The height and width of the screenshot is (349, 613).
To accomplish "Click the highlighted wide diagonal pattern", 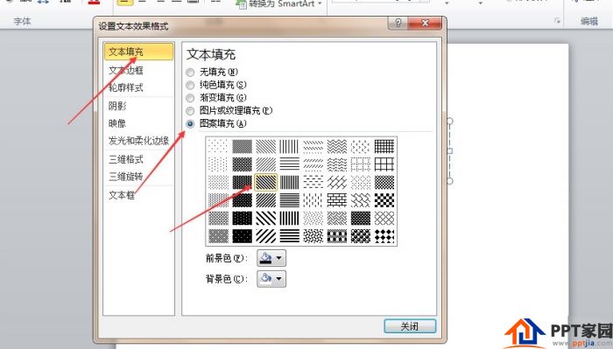I will click(266, 182).
